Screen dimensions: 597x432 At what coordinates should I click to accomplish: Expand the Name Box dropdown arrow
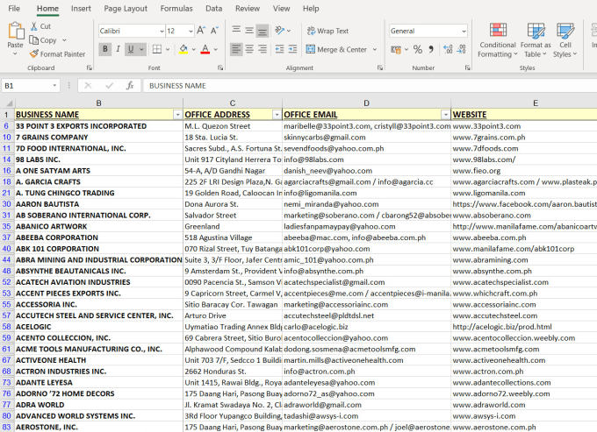pos(54,86)
